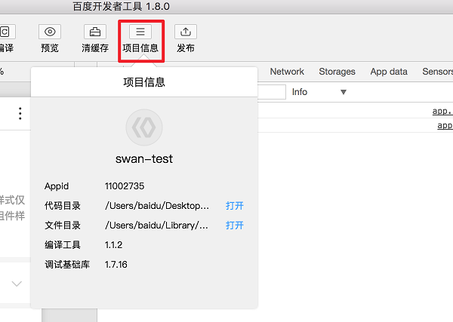Select the /Users/baidu/Desktop... path text
453x322 pixels.
click(157, 206)
